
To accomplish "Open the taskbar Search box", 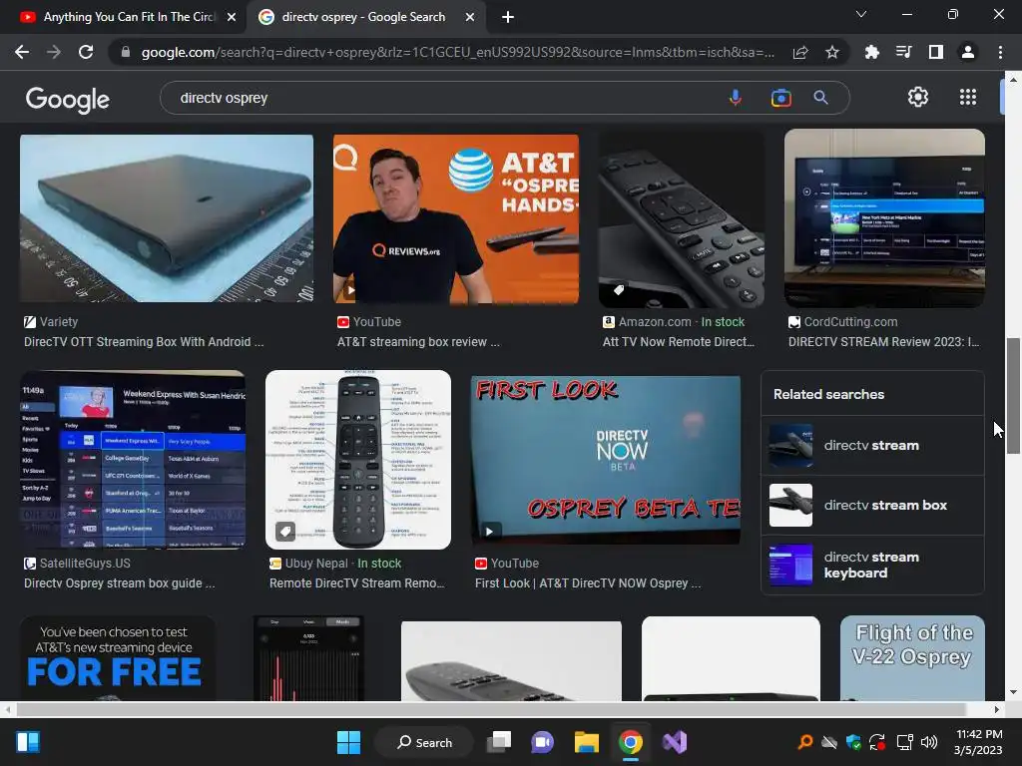I will click(424, 742).
